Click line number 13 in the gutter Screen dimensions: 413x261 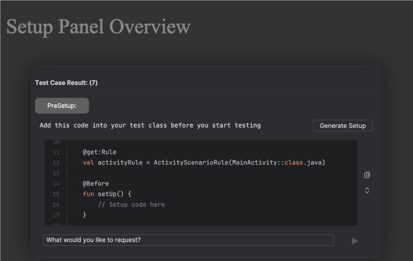(x=56, y=173)
